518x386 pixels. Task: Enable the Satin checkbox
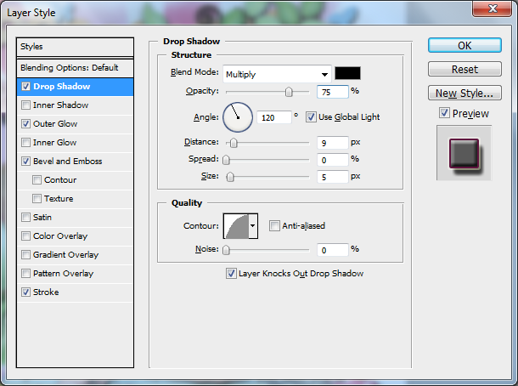[x=25, y=218]
